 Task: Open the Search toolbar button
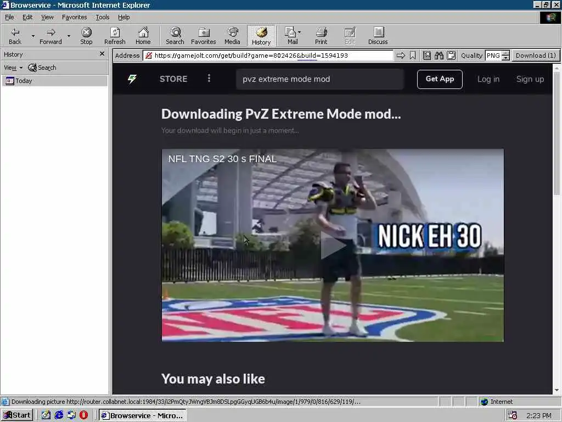click(175, 36)
